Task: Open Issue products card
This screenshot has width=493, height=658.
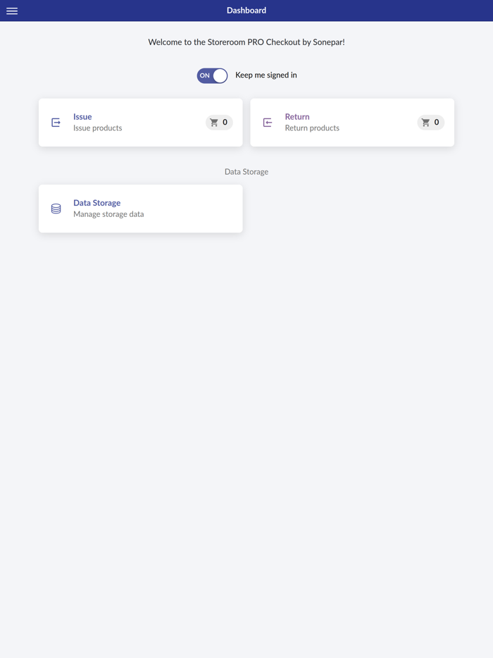Action: 140,122
